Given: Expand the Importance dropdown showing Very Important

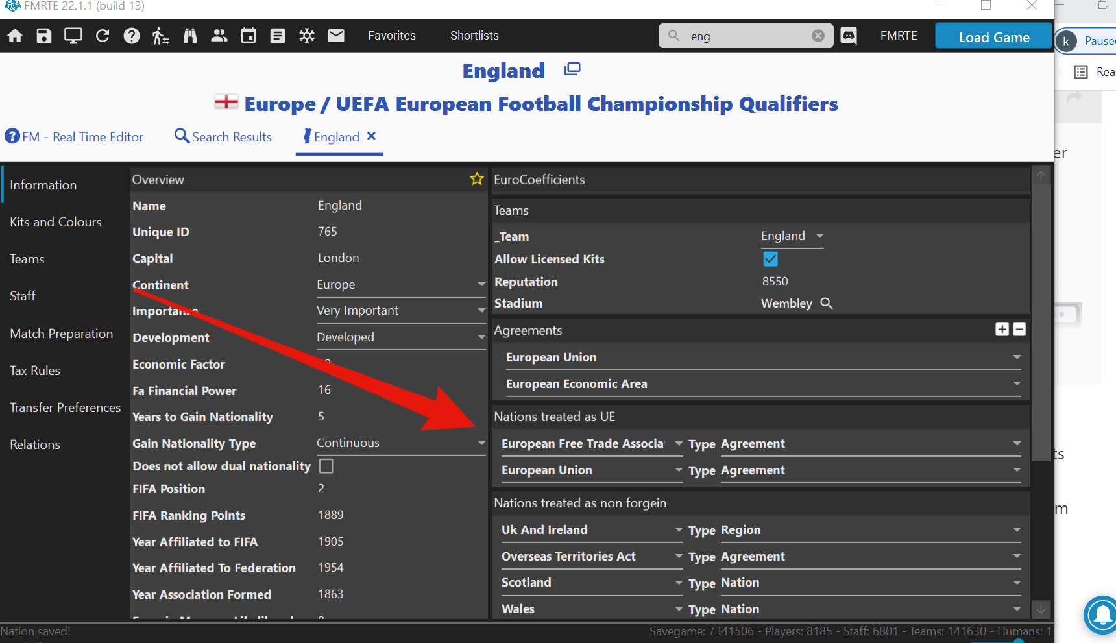Looking at the screenshot, I should click(x=401, y=311).
